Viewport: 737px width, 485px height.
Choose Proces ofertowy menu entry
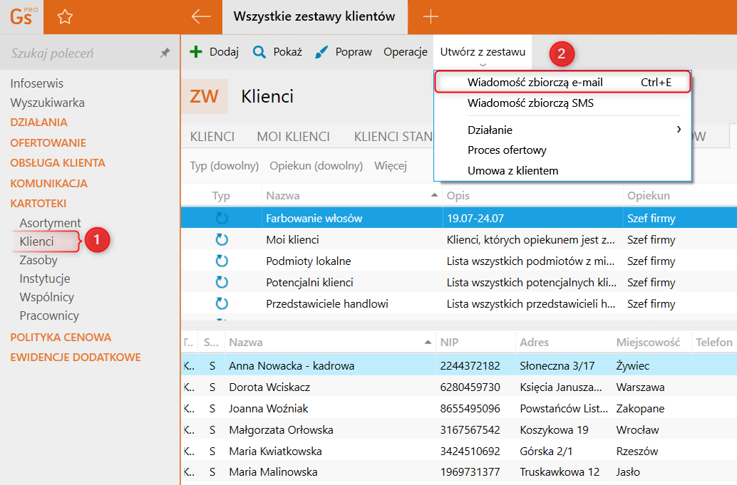pos(562,150)
